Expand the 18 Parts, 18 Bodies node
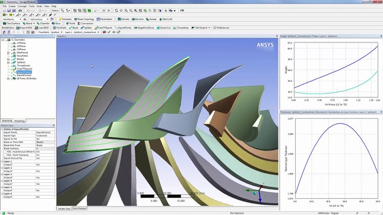This screenshot has height=215, width=383. 8,79
